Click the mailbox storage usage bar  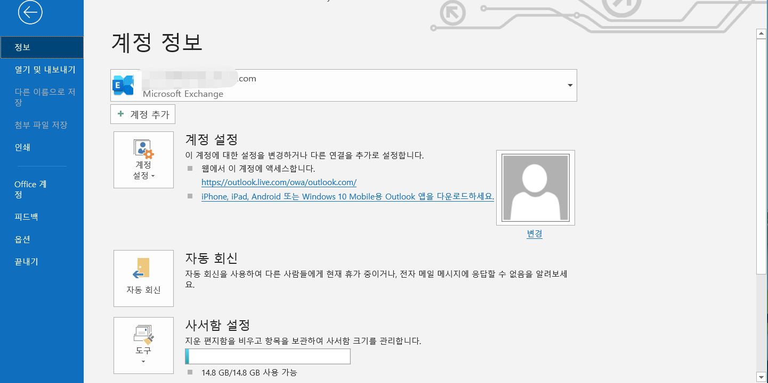pos(268,356)
